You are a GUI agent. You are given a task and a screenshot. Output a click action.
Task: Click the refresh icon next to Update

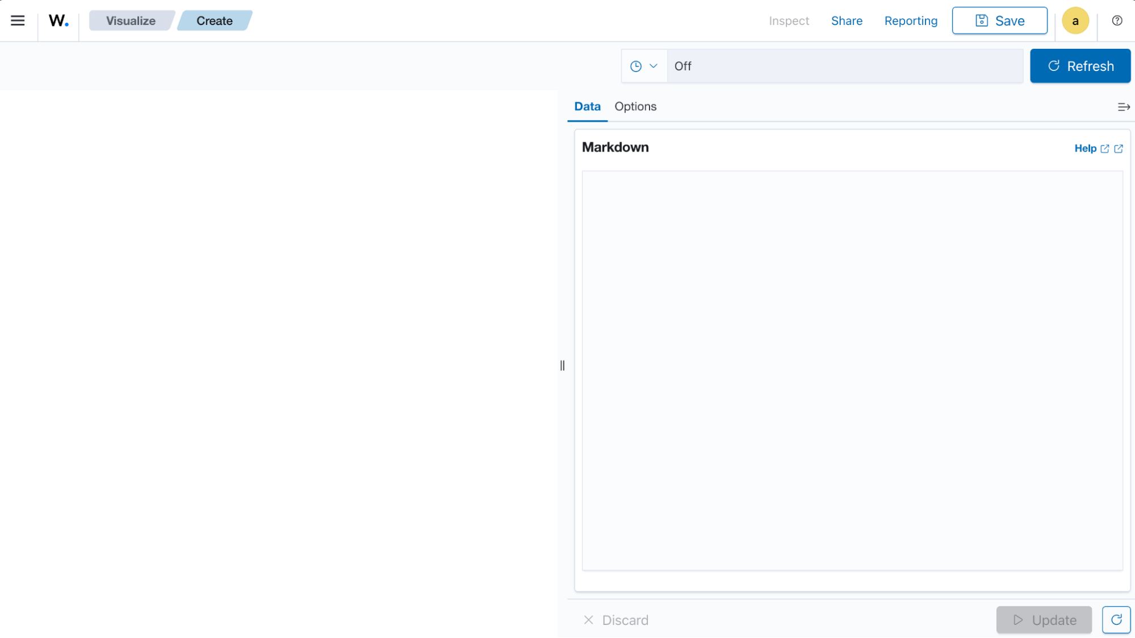point(1116,619)
